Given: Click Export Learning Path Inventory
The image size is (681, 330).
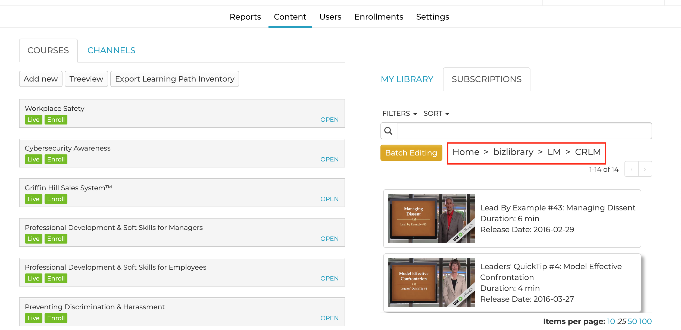Looking at the screenshot, I should click(x=174, y=79).
